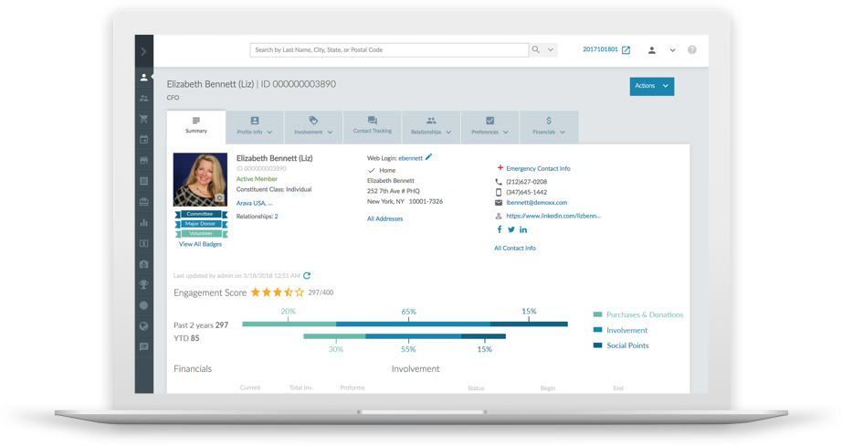Click the View All Badges link
Screen dimensions: 842x446
tap(200, 244)
